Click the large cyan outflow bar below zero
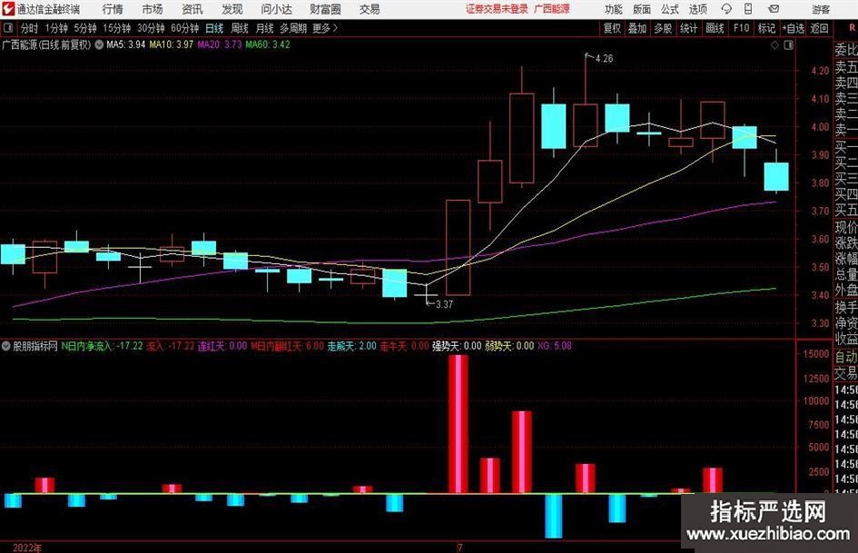858x553 pixels. pyautogui.click(x=553, y=516)
